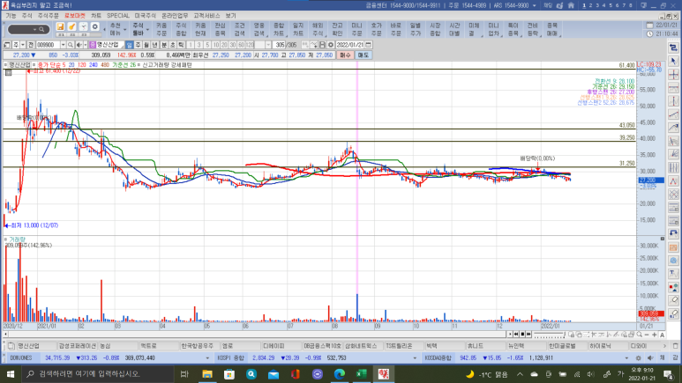The height and width of the screenshot is (383, 682).
Task: Switch the chart to the second 초 period
Action: 172,45
